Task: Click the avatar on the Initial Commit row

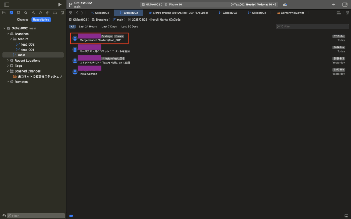Action: click(75, 72)
